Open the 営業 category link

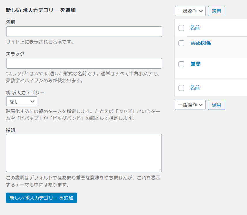[195, 64]
